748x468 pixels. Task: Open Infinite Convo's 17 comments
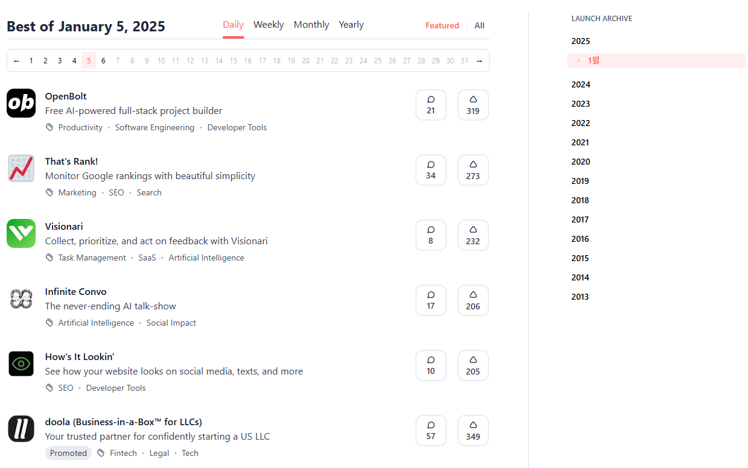click(x=431, y=300)
